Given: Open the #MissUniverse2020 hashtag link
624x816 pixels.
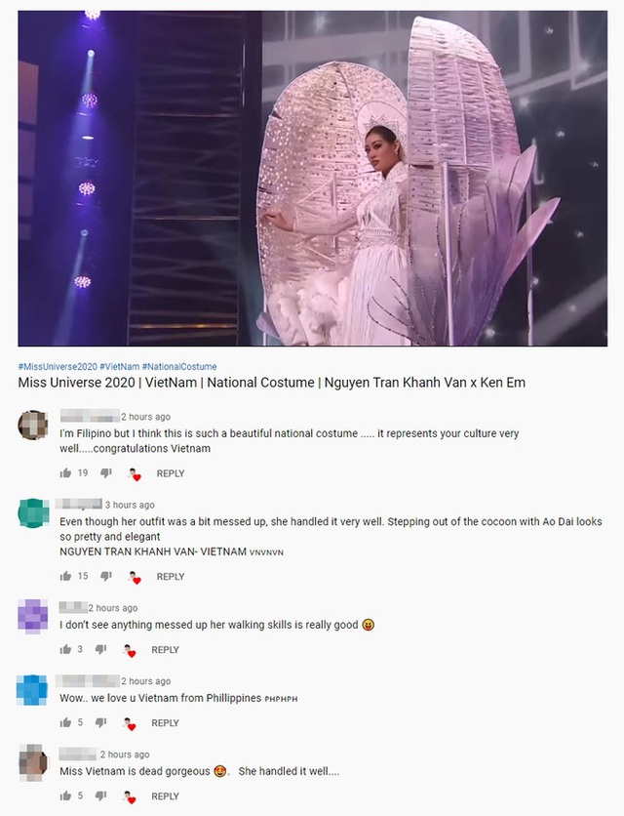Looking at the screenshot, I should [x=58, y=366].
